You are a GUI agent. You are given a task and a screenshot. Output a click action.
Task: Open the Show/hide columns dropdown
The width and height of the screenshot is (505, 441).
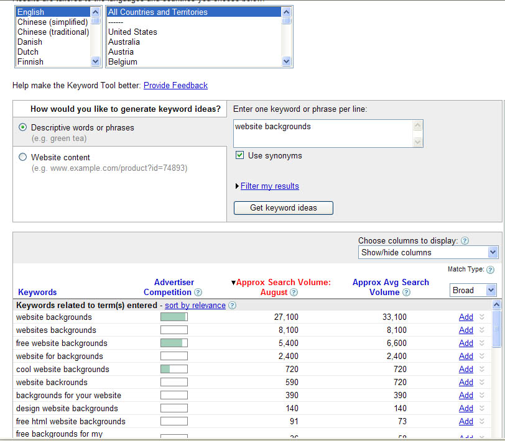coord(429,252)
